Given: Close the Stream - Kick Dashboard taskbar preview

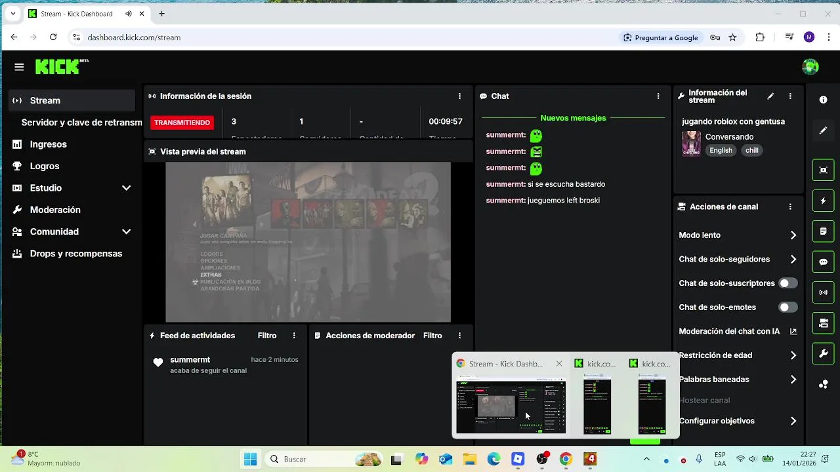Looking at the screenshot, I should (x=559, y=364).
